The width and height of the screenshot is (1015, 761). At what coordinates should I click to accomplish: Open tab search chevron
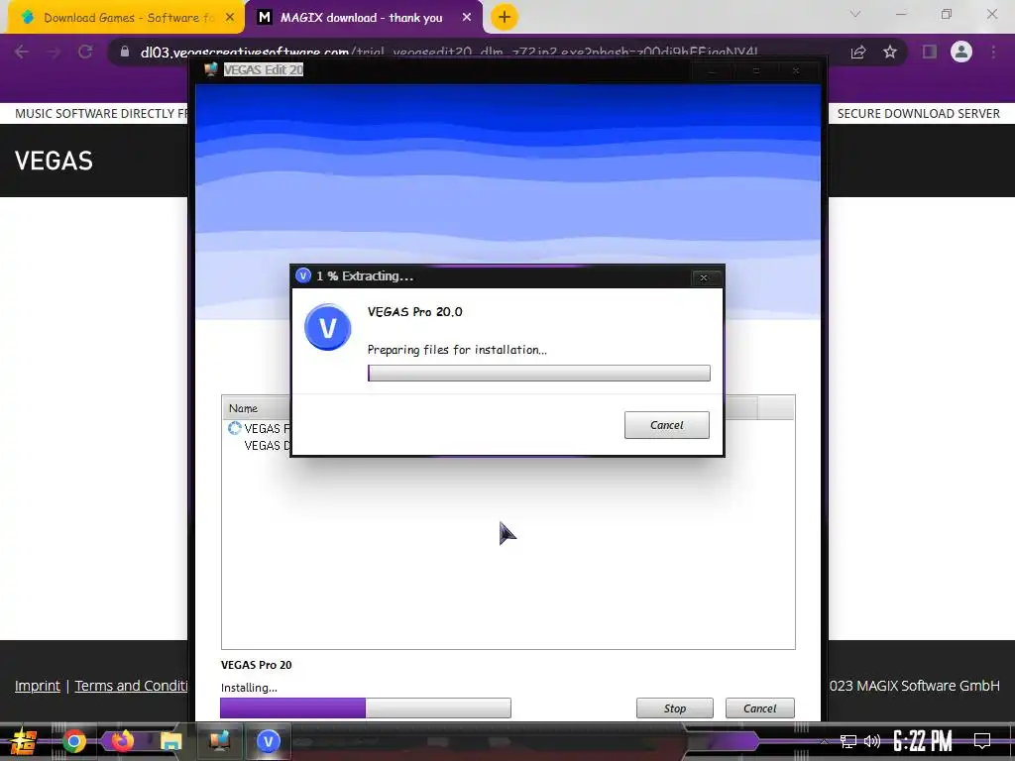[855, 14]
